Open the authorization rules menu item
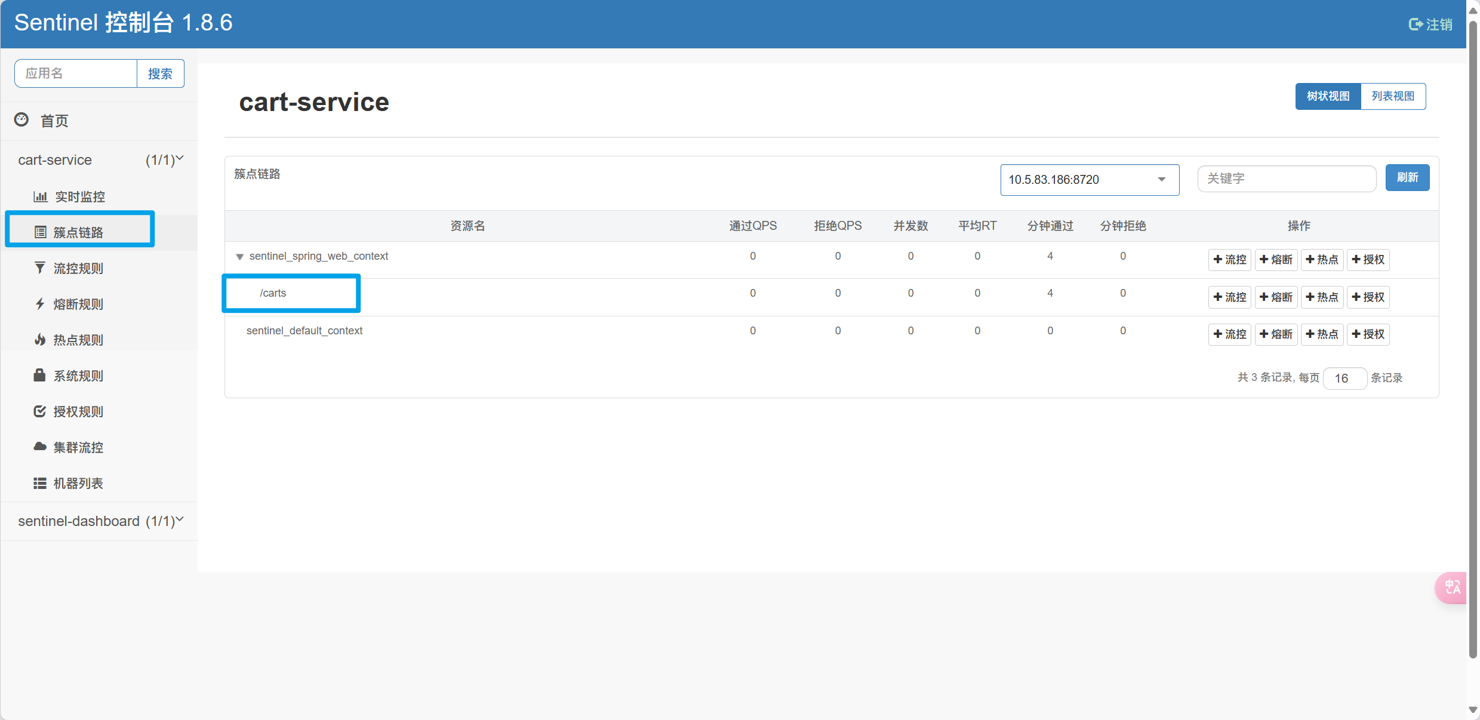Image resolution: width=1480 pixels, height=720 pixels. tap(78, 411)
